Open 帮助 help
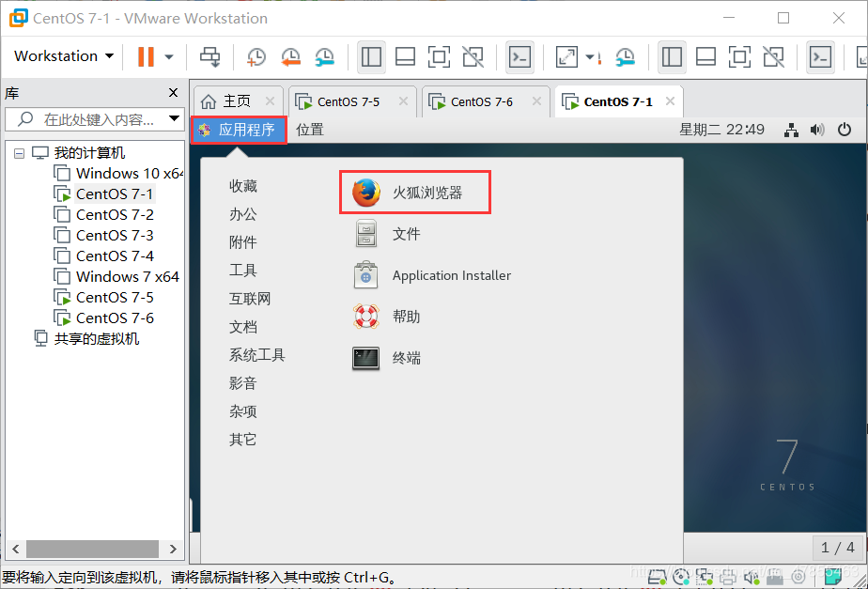 (x=387, y=318)
